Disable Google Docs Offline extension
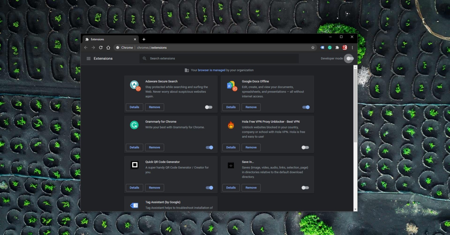 306,107
